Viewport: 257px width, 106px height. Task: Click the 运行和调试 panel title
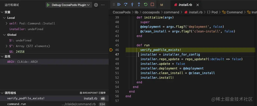coord(12,5)
